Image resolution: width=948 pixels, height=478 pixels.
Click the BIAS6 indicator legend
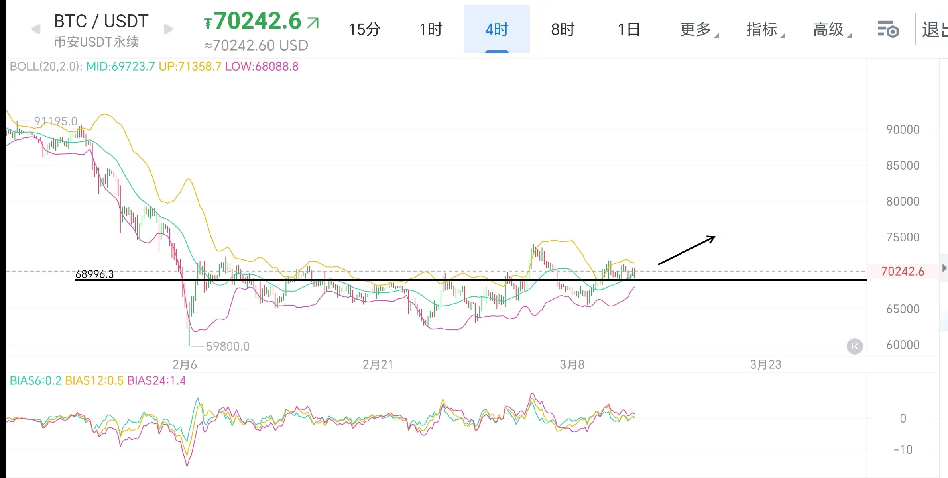(35, 381)
